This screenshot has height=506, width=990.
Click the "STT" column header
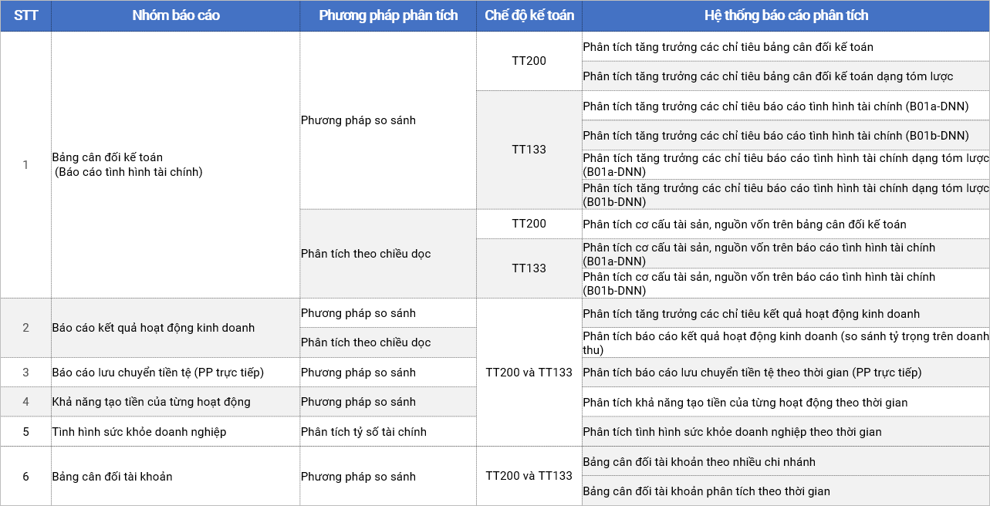(x=25, y=15)
